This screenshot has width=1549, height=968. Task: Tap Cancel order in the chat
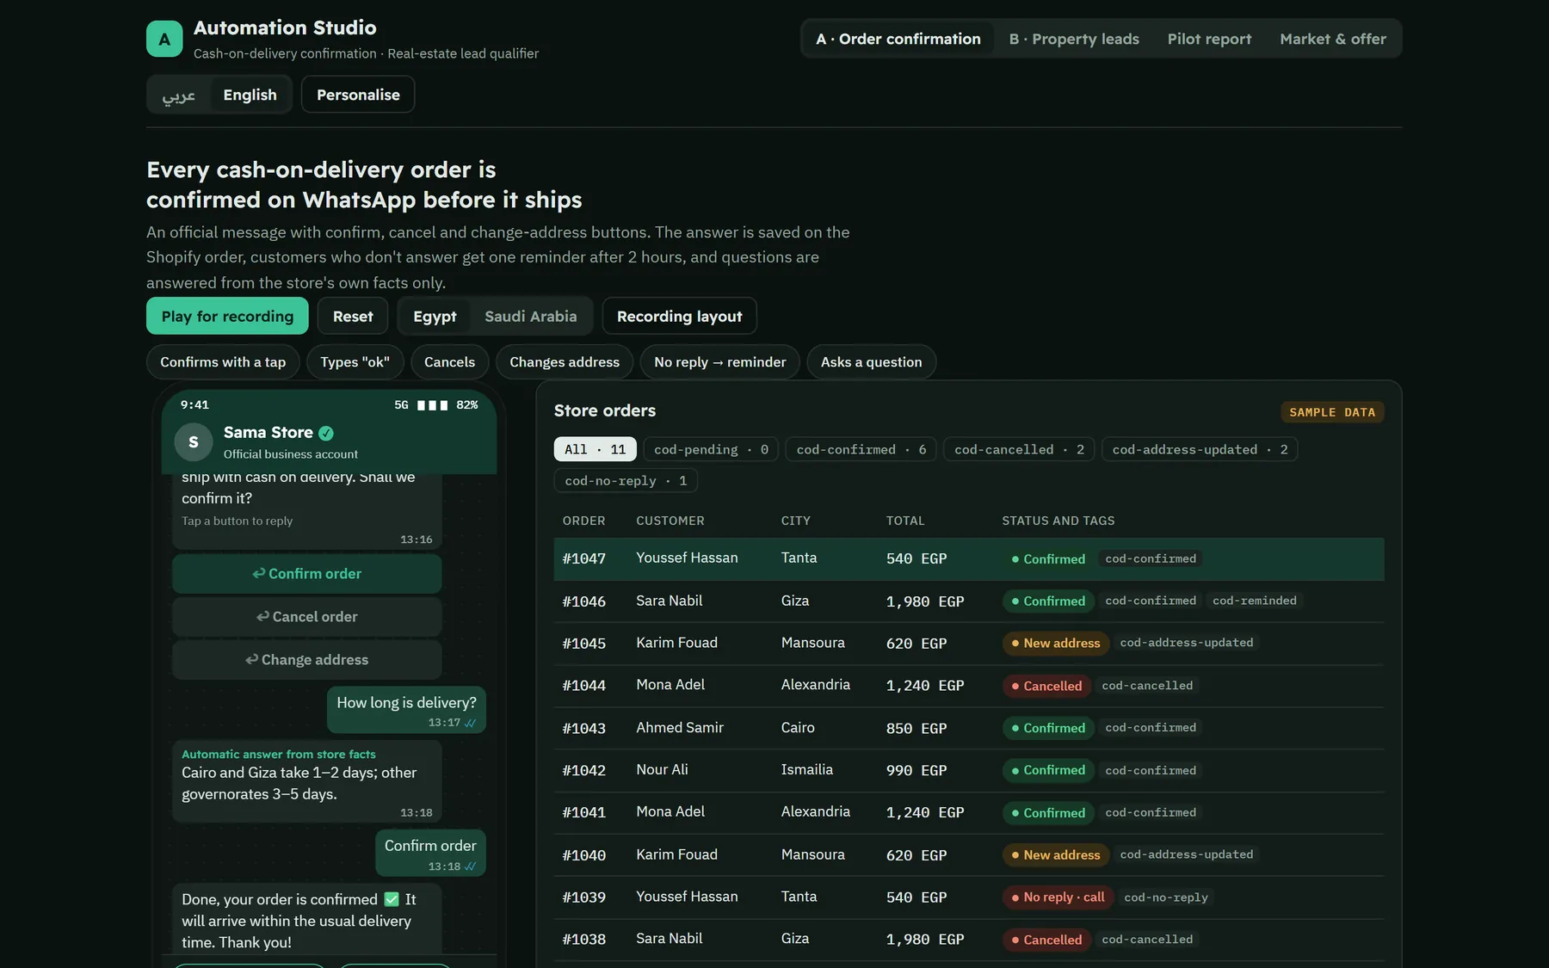tap(307, 617)
